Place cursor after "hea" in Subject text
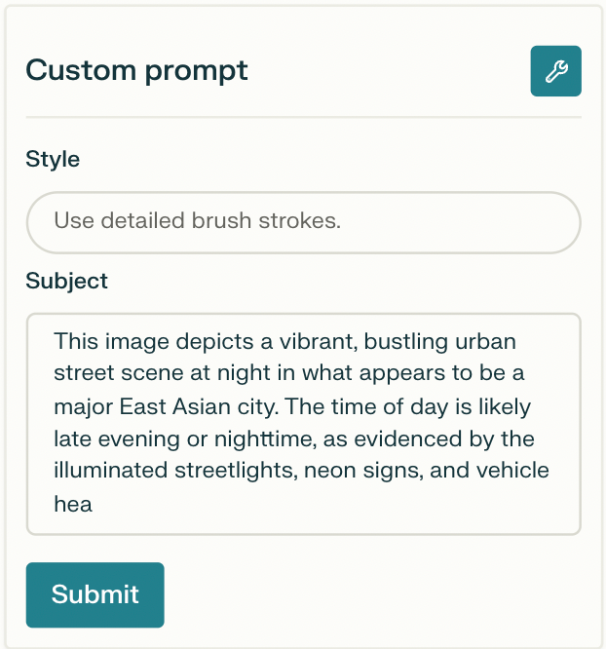606x649 pixels. (x=93, y=505)
